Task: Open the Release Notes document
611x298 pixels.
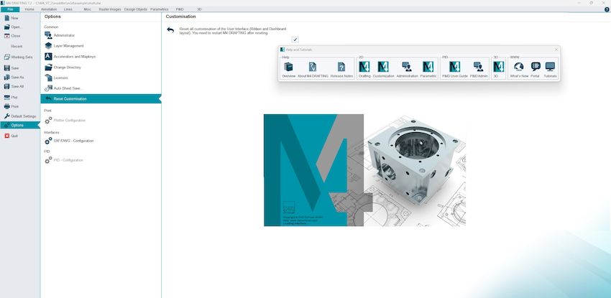Action: coord(341,67)
